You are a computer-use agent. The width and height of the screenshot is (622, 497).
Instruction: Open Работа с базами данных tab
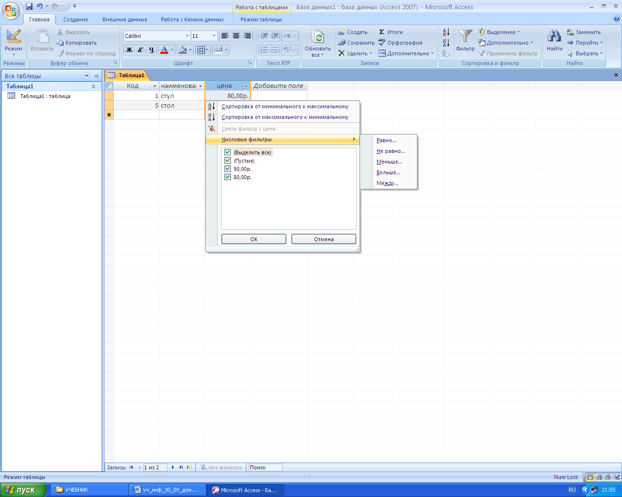192,19
